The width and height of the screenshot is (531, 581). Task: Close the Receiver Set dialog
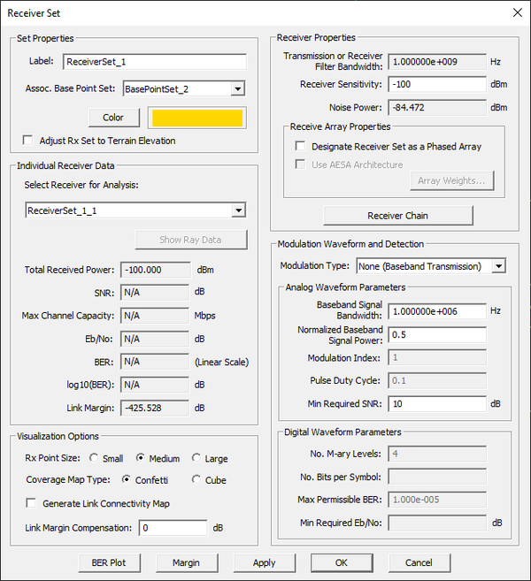pos(517,12)
